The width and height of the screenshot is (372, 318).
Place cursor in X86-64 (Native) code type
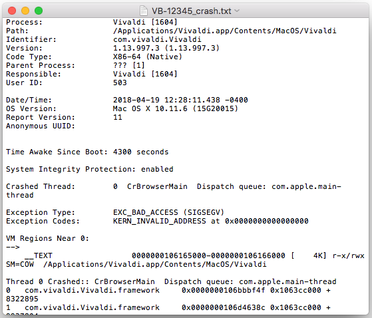click(x=147, y=57)
